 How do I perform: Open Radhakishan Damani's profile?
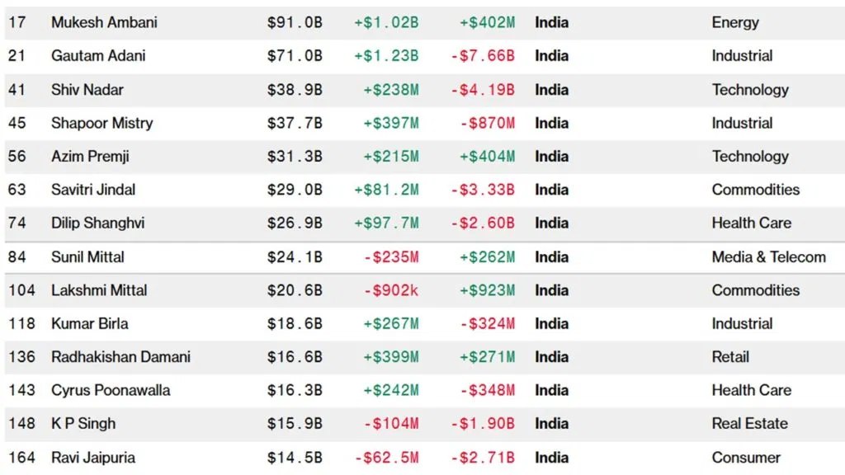[120, 357]
